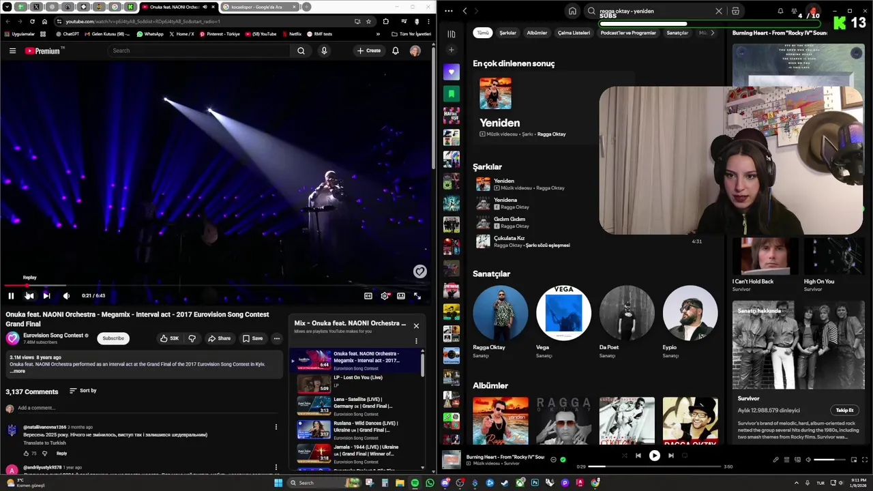Play Ruslana - Wild Dances (LIVE) from mix
Image resolution: width=873 pixels, height=491 pixels.
pos(358,430)
